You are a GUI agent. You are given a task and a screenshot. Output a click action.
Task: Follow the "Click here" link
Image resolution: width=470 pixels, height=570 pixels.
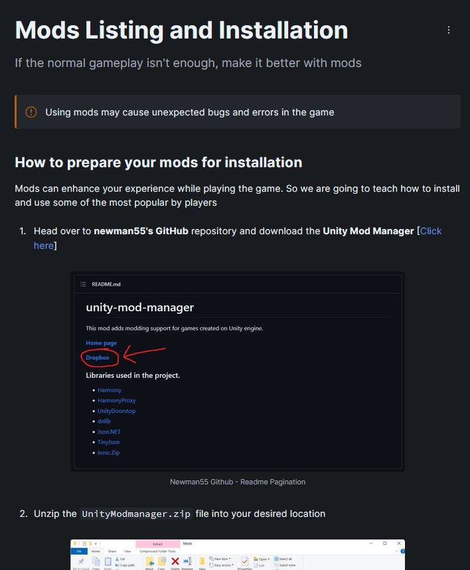pyautogui.click(x=430, y=231)
